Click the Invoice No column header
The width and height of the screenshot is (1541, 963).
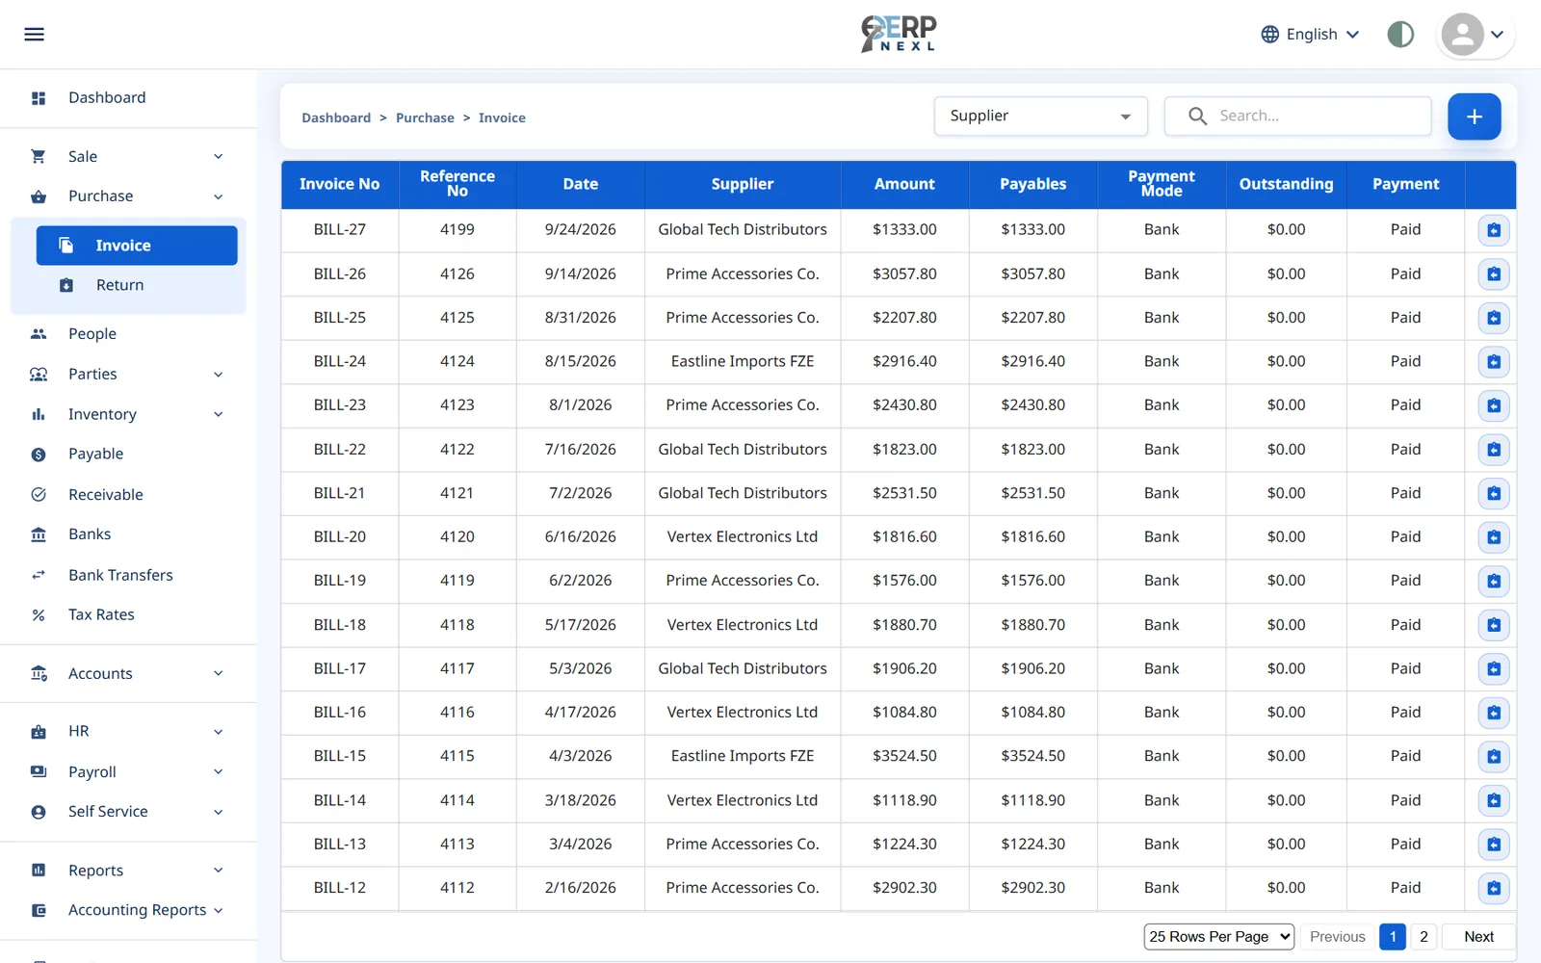(x=340, y=184)
